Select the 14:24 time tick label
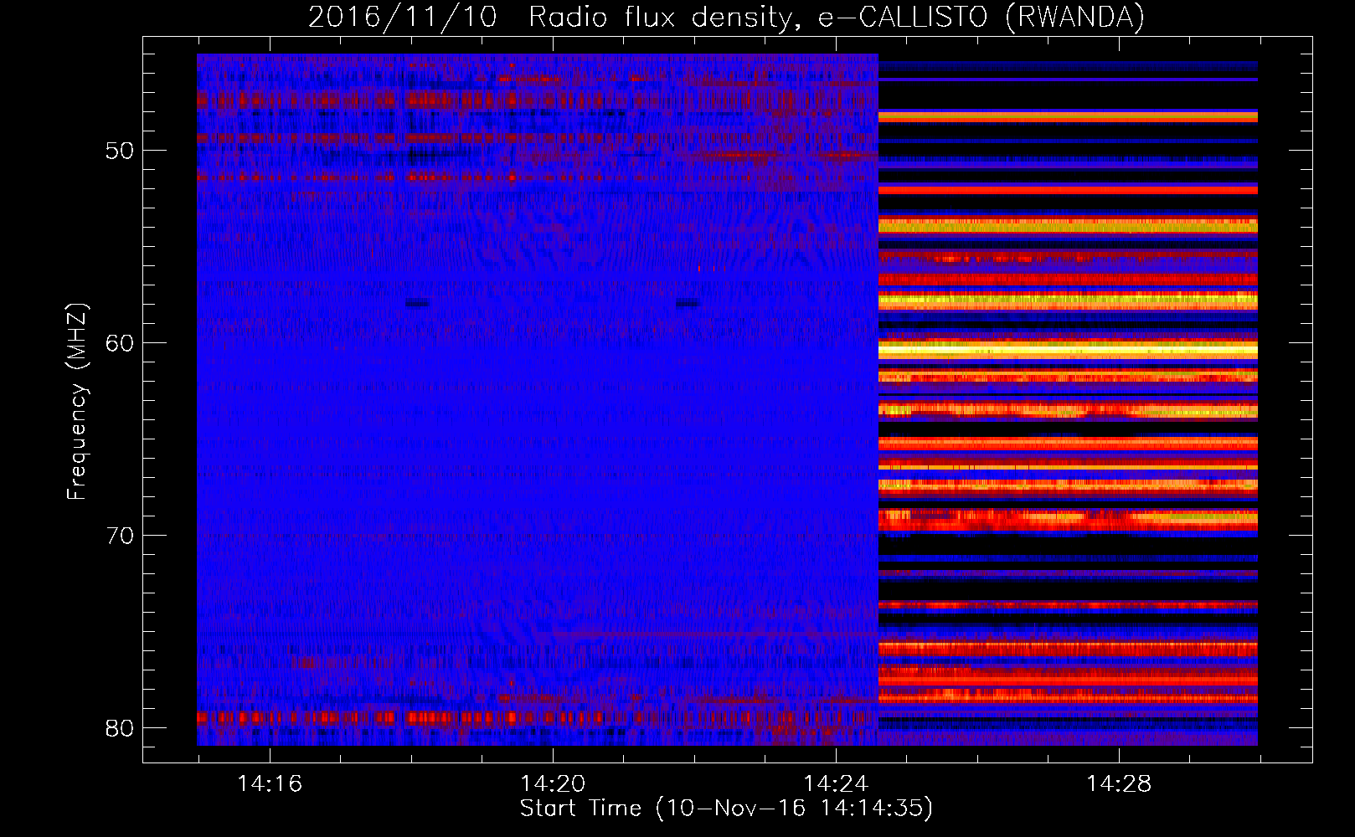The width and height of the screenshot is (1355, 837). [836, 784]
